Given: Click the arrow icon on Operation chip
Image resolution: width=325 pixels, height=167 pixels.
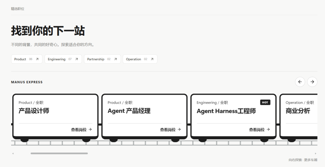Looking at the screenshot, I should [x=152, y=59].
